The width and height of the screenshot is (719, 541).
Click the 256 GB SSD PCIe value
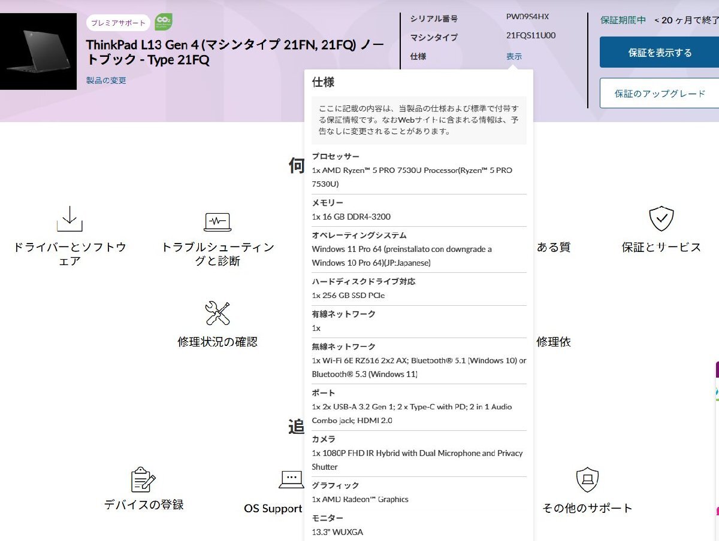pos(349,295)
